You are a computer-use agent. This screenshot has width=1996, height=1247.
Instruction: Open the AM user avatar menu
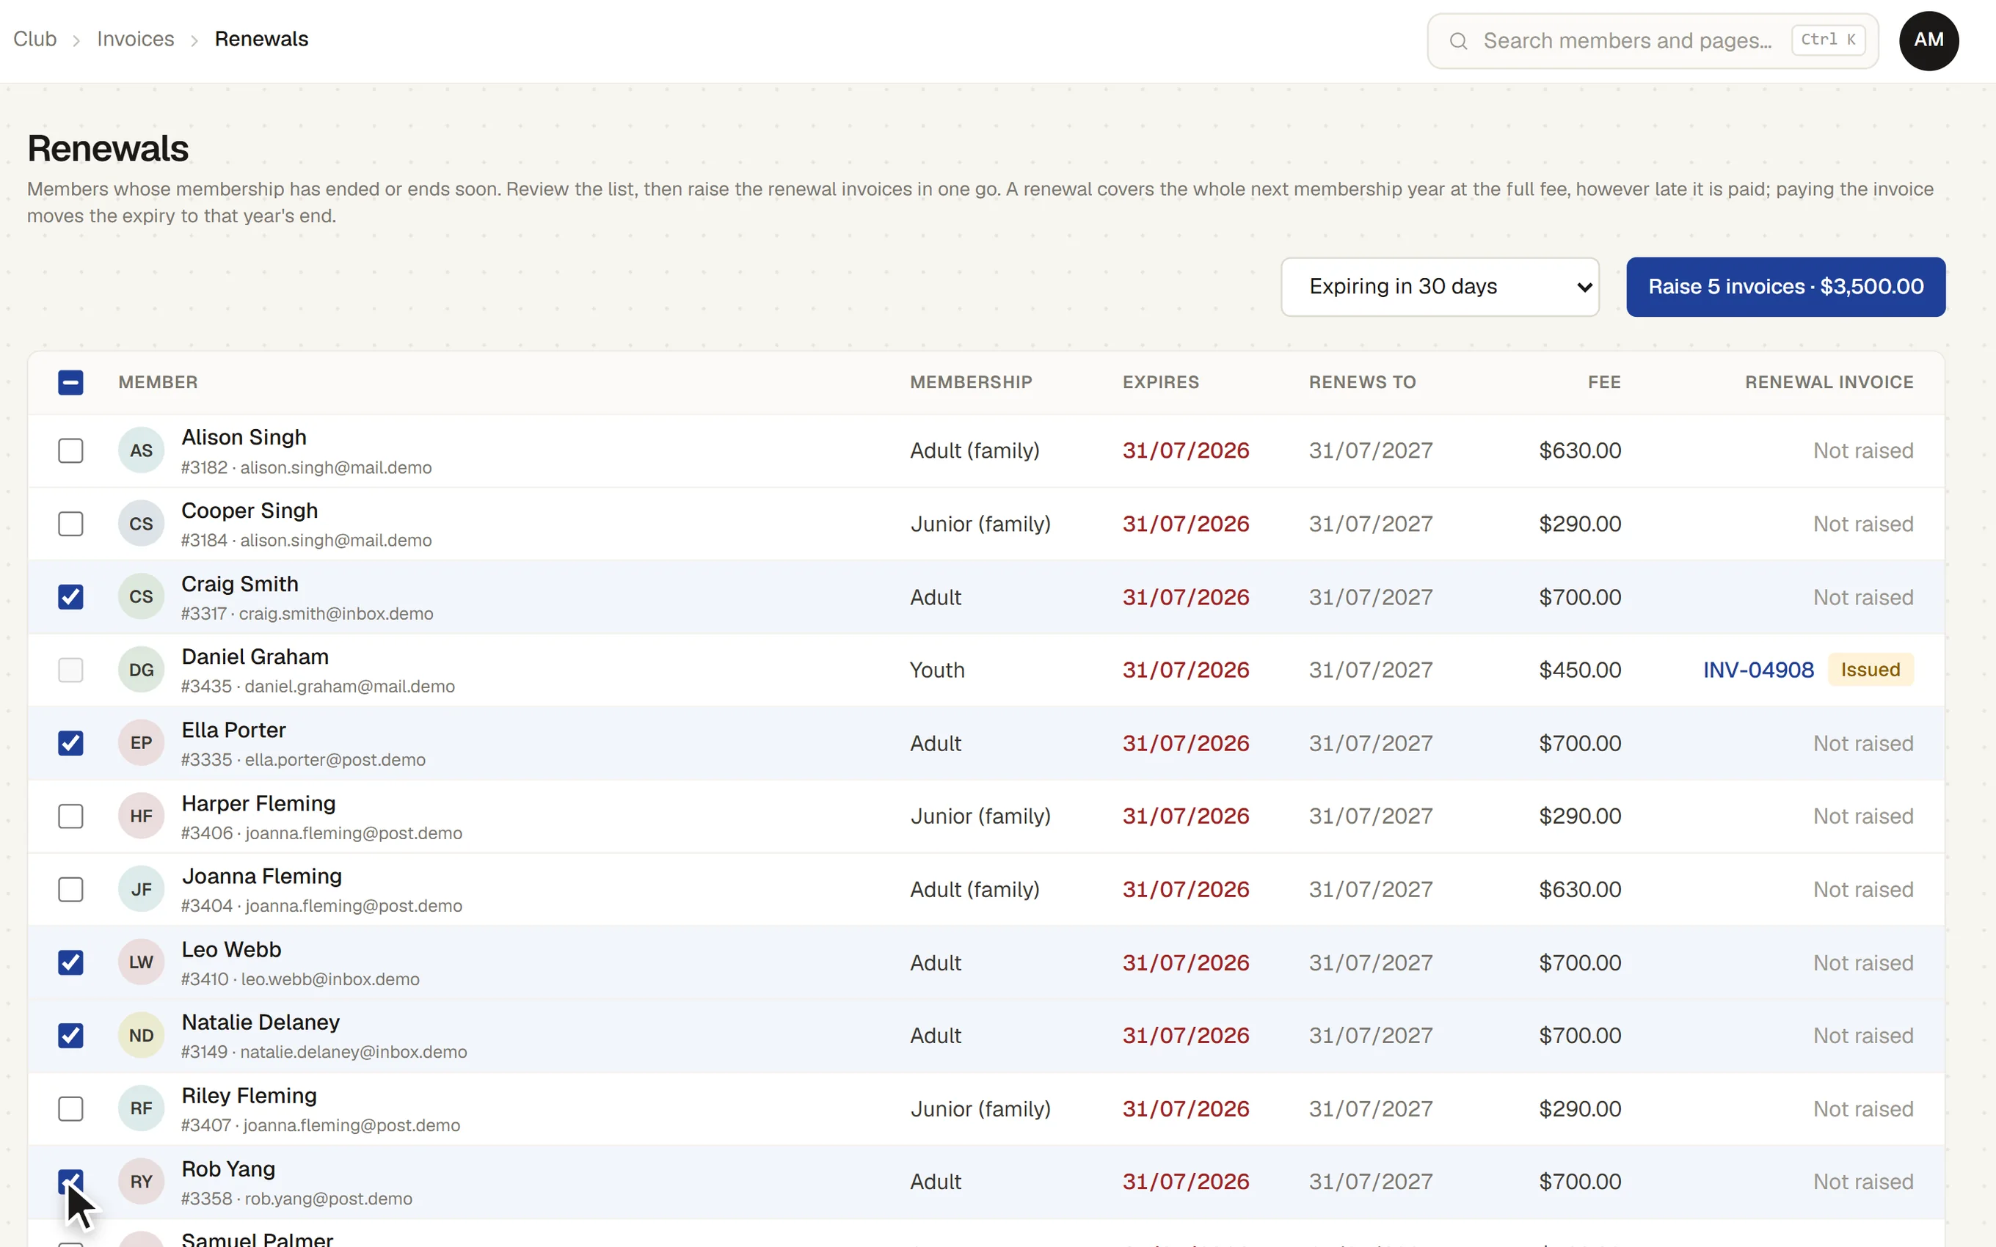click(x=1928, y=40)
